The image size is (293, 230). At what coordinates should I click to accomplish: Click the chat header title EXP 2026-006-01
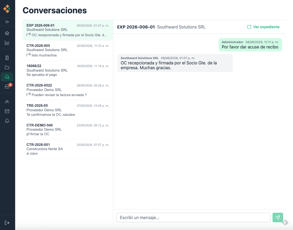136,27
